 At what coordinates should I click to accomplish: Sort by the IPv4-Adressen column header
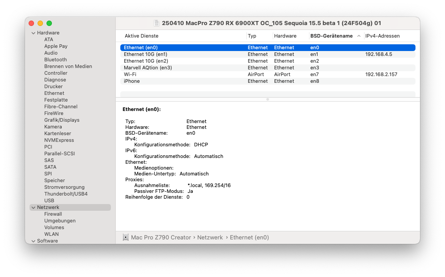point(382,36)
